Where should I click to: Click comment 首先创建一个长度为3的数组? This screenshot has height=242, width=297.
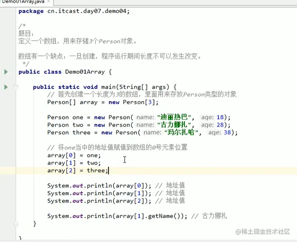pos(142,94)
